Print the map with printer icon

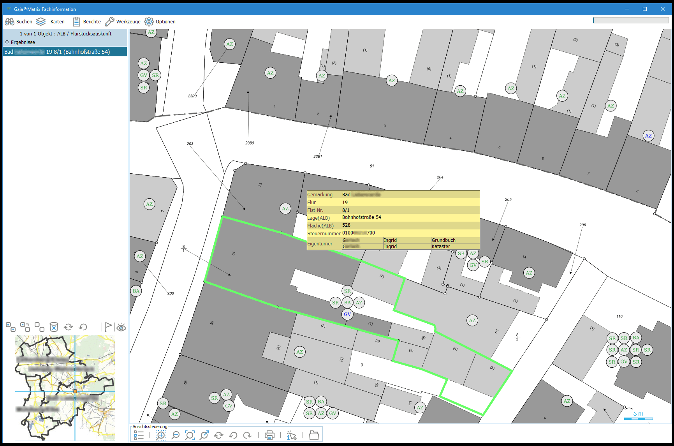point(269,435)
